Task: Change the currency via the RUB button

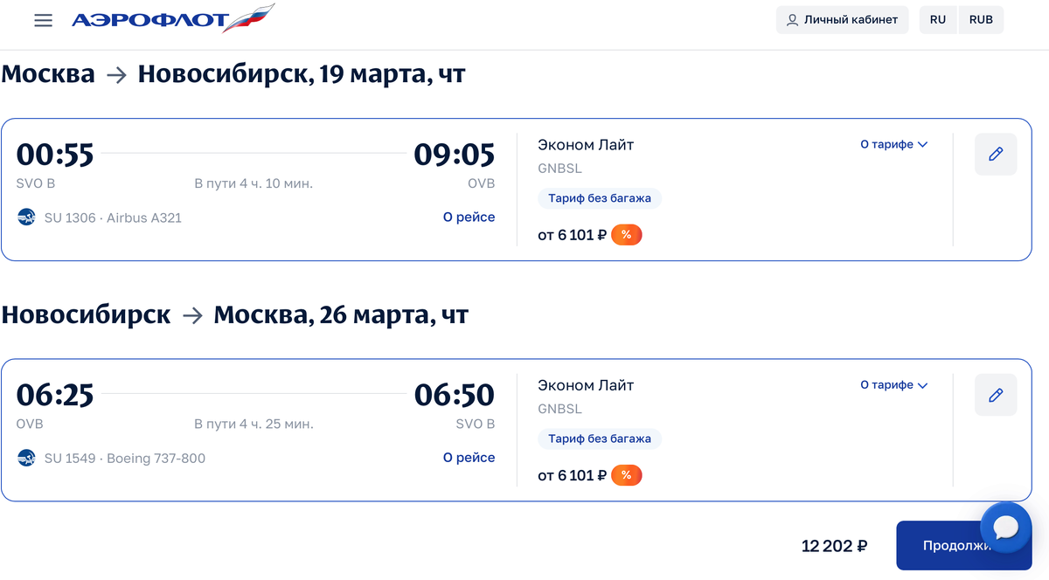Action: coord(981,19)
